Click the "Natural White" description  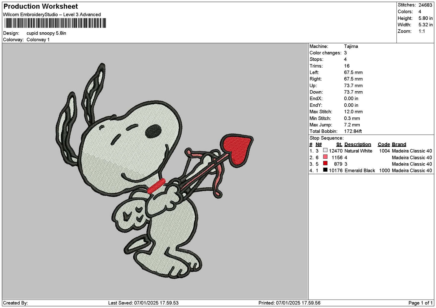coord(358,151)
